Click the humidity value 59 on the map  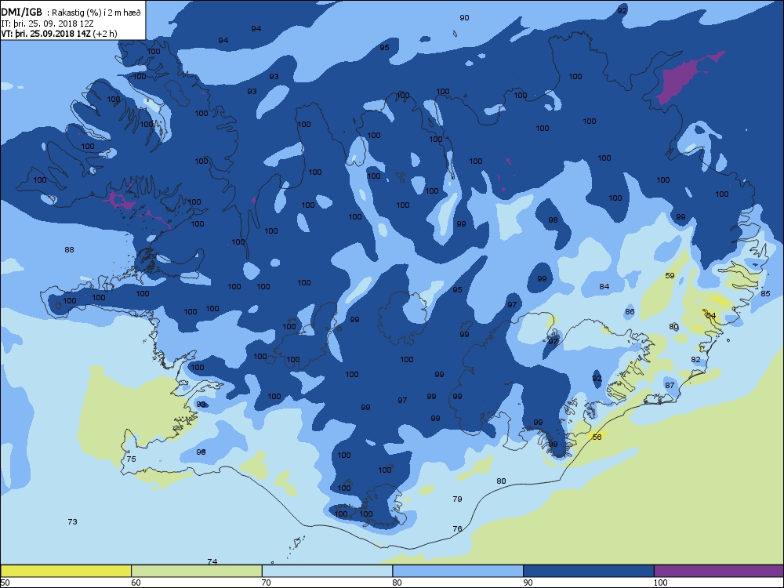670,275
